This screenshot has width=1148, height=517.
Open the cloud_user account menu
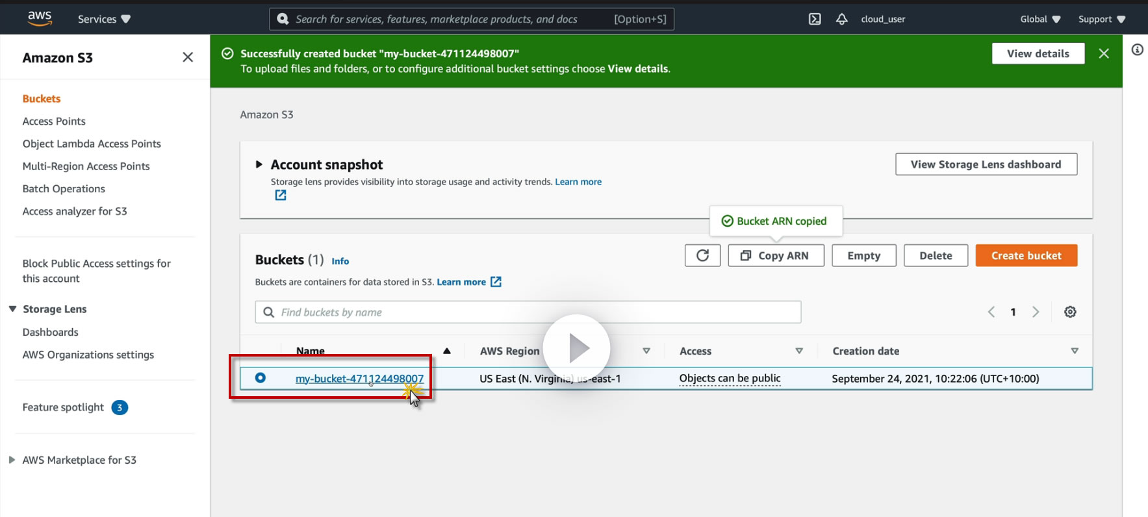(883, 19)
